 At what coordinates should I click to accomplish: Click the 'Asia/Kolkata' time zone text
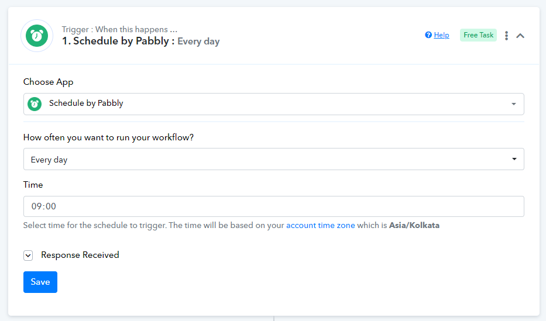[x=414, y=225]
